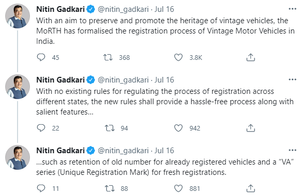The image size is (299, 195).
Task: Share the third tweet about fresh registrations
Action: 250,188
